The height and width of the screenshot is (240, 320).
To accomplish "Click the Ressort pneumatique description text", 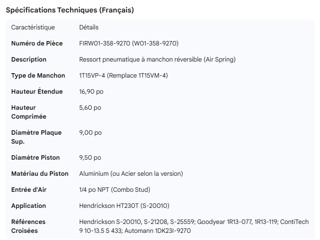I will [x=157, y=59].
